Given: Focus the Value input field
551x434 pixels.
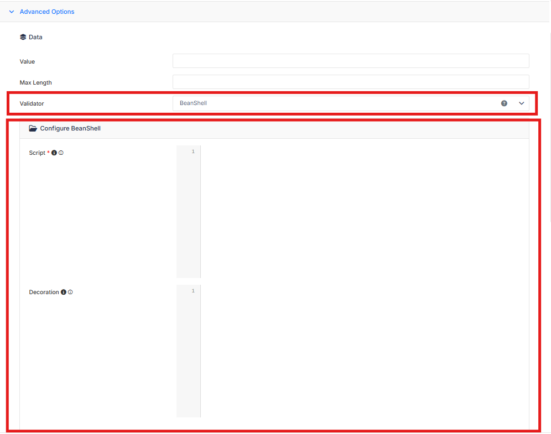Looking at the screenshot, I should click(351, 61).
